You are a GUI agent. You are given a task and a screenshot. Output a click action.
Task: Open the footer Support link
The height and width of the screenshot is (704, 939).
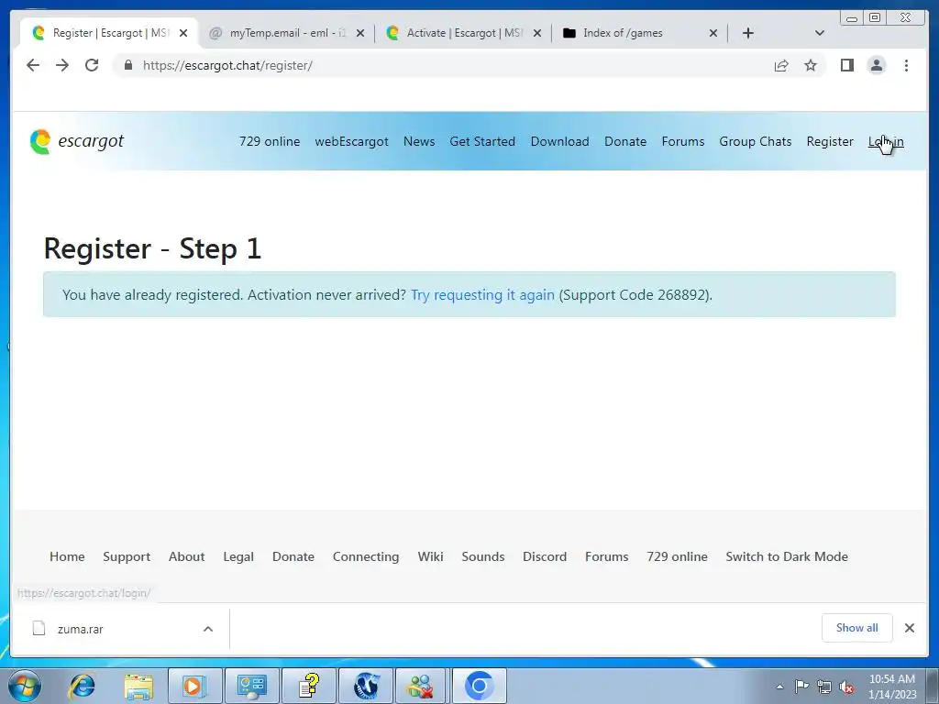tap(127, 556)
